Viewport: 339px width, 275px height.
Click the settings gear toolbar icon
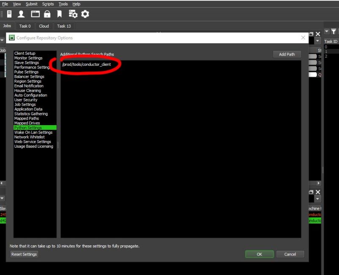(85, 14)
